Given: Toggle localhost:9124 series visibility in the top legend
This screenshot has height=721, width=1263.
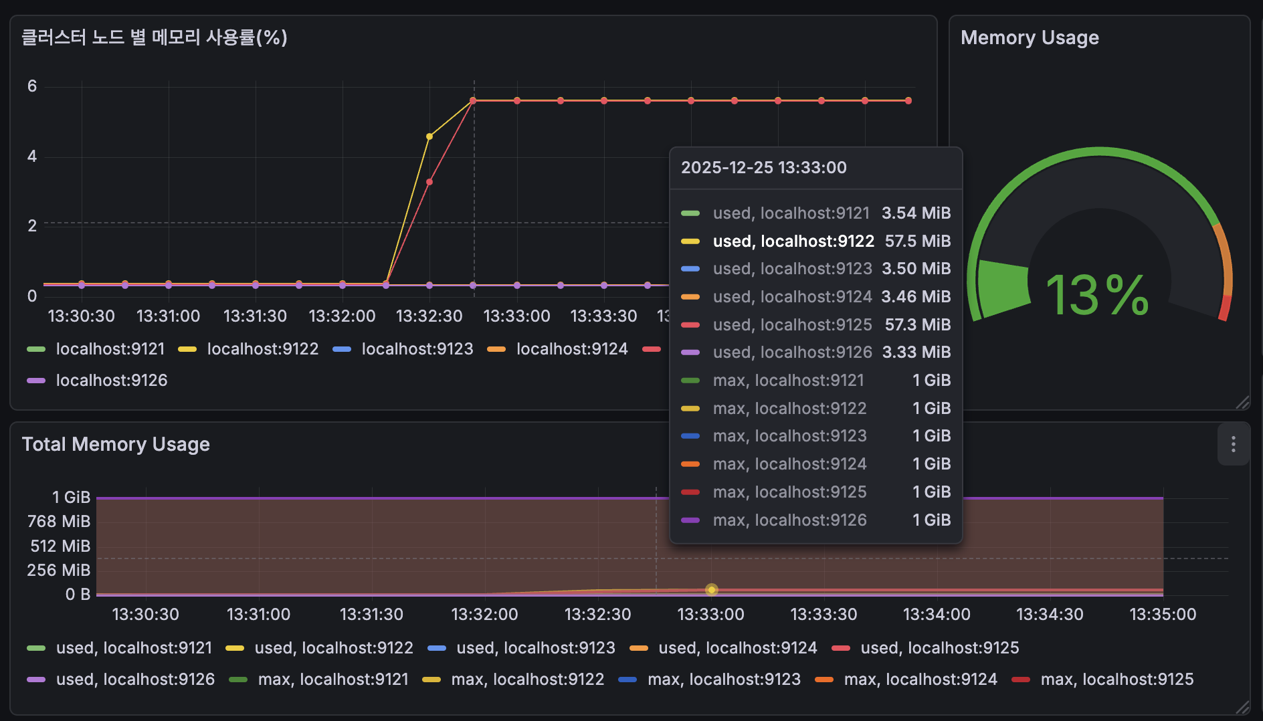Looking at the screenshot, I should pos(572,349).
